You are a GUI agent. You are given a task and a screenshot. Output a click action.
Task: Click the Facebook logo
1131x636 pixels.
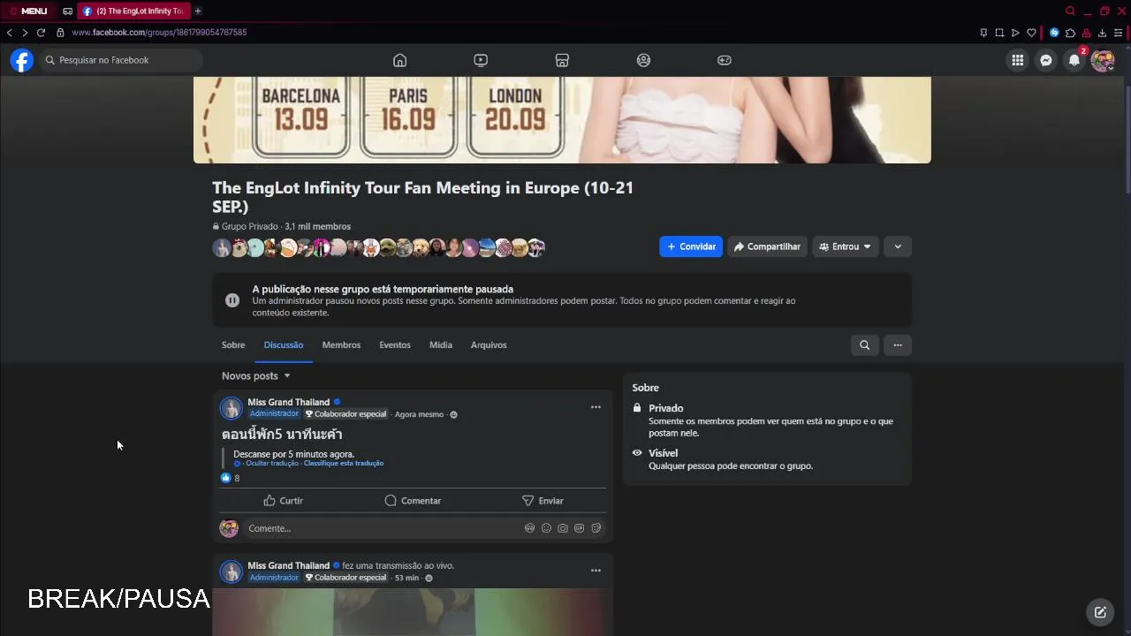tap(21, 60)
